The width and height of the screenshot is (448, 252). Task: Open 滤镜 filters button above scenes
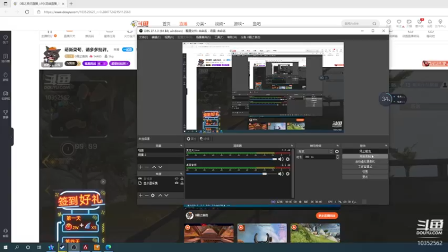tap(205, 139)
